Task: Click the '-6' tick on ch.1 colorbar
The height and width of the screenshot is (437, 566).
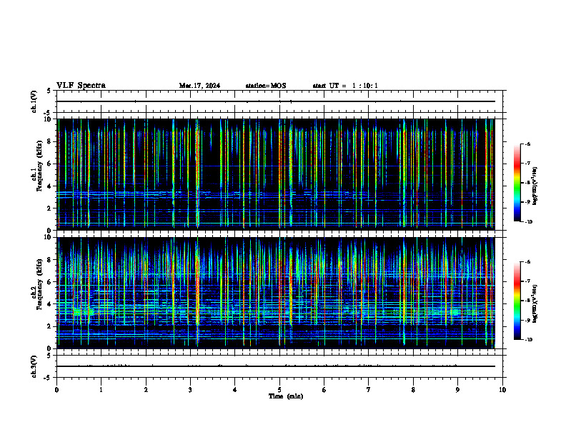Action: click(x=527, y=144)
